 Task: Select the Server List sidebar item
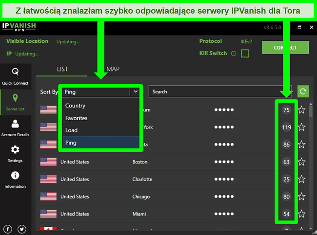click(16, 102)
